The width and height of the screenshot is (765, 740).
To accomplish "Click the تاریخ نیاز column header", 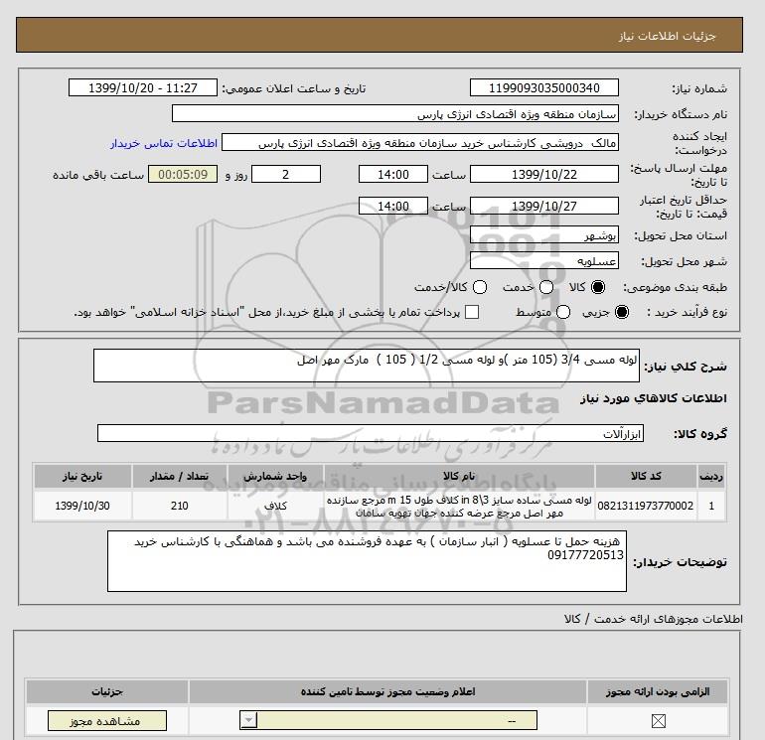I will coord(82,476).
